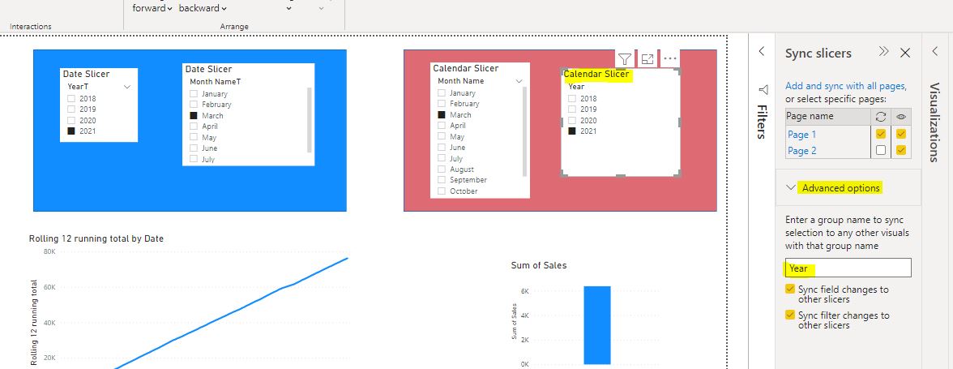Screen dimensions: 953x369
Task: Click the Month NameT field header
Action: click(x=216, y=81)
